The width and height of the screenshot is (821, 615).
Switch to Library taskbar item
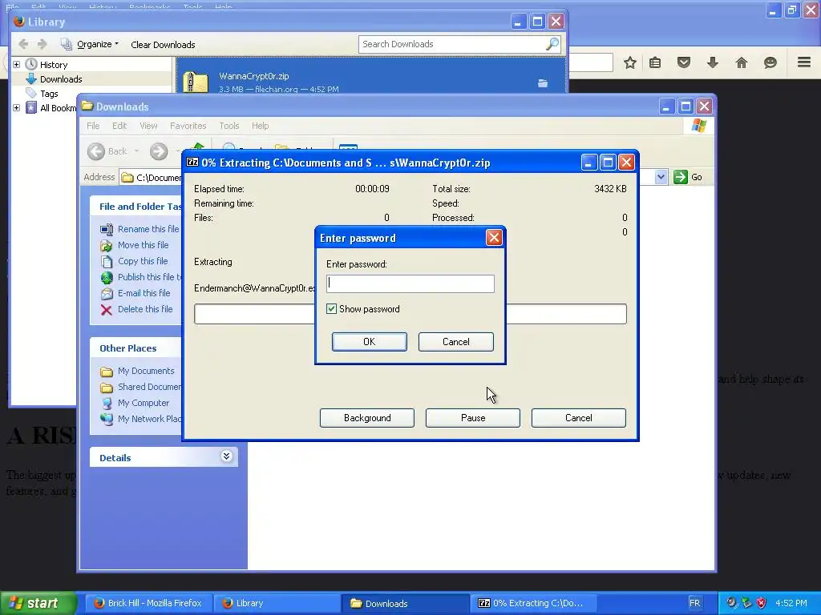click(277, 603)
